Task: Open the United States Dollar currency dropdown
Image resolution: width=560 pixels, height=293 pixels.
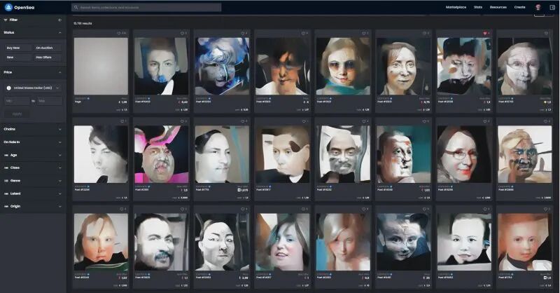Action: (33, 88)
